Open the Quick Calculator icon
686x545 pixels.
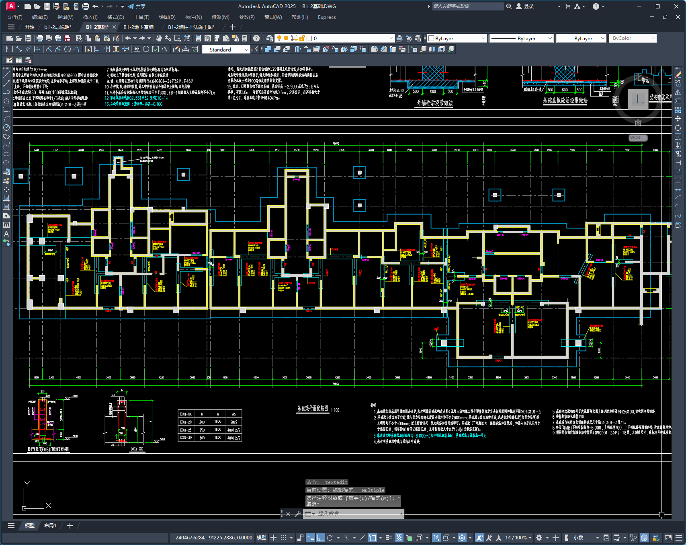click(245, 38)
